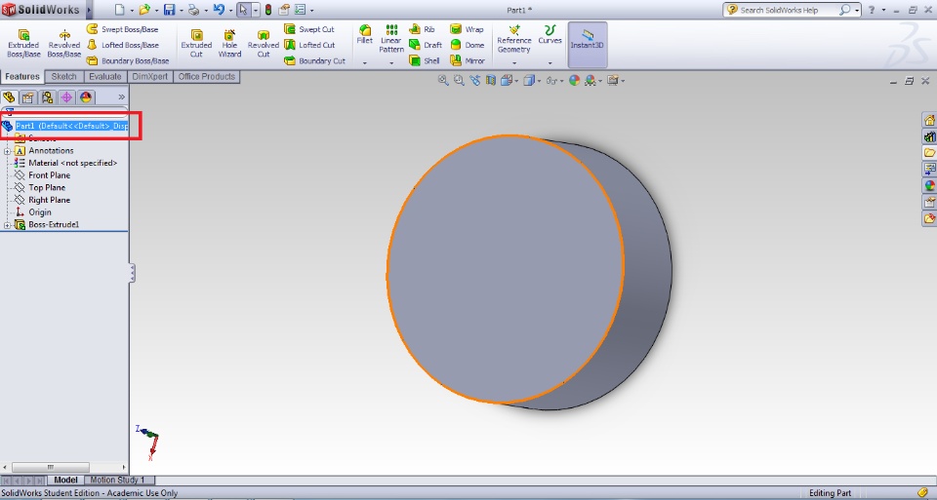Expand the Reference Geometry dropdown arrow
Screen dimensions: 937x500
514,62
